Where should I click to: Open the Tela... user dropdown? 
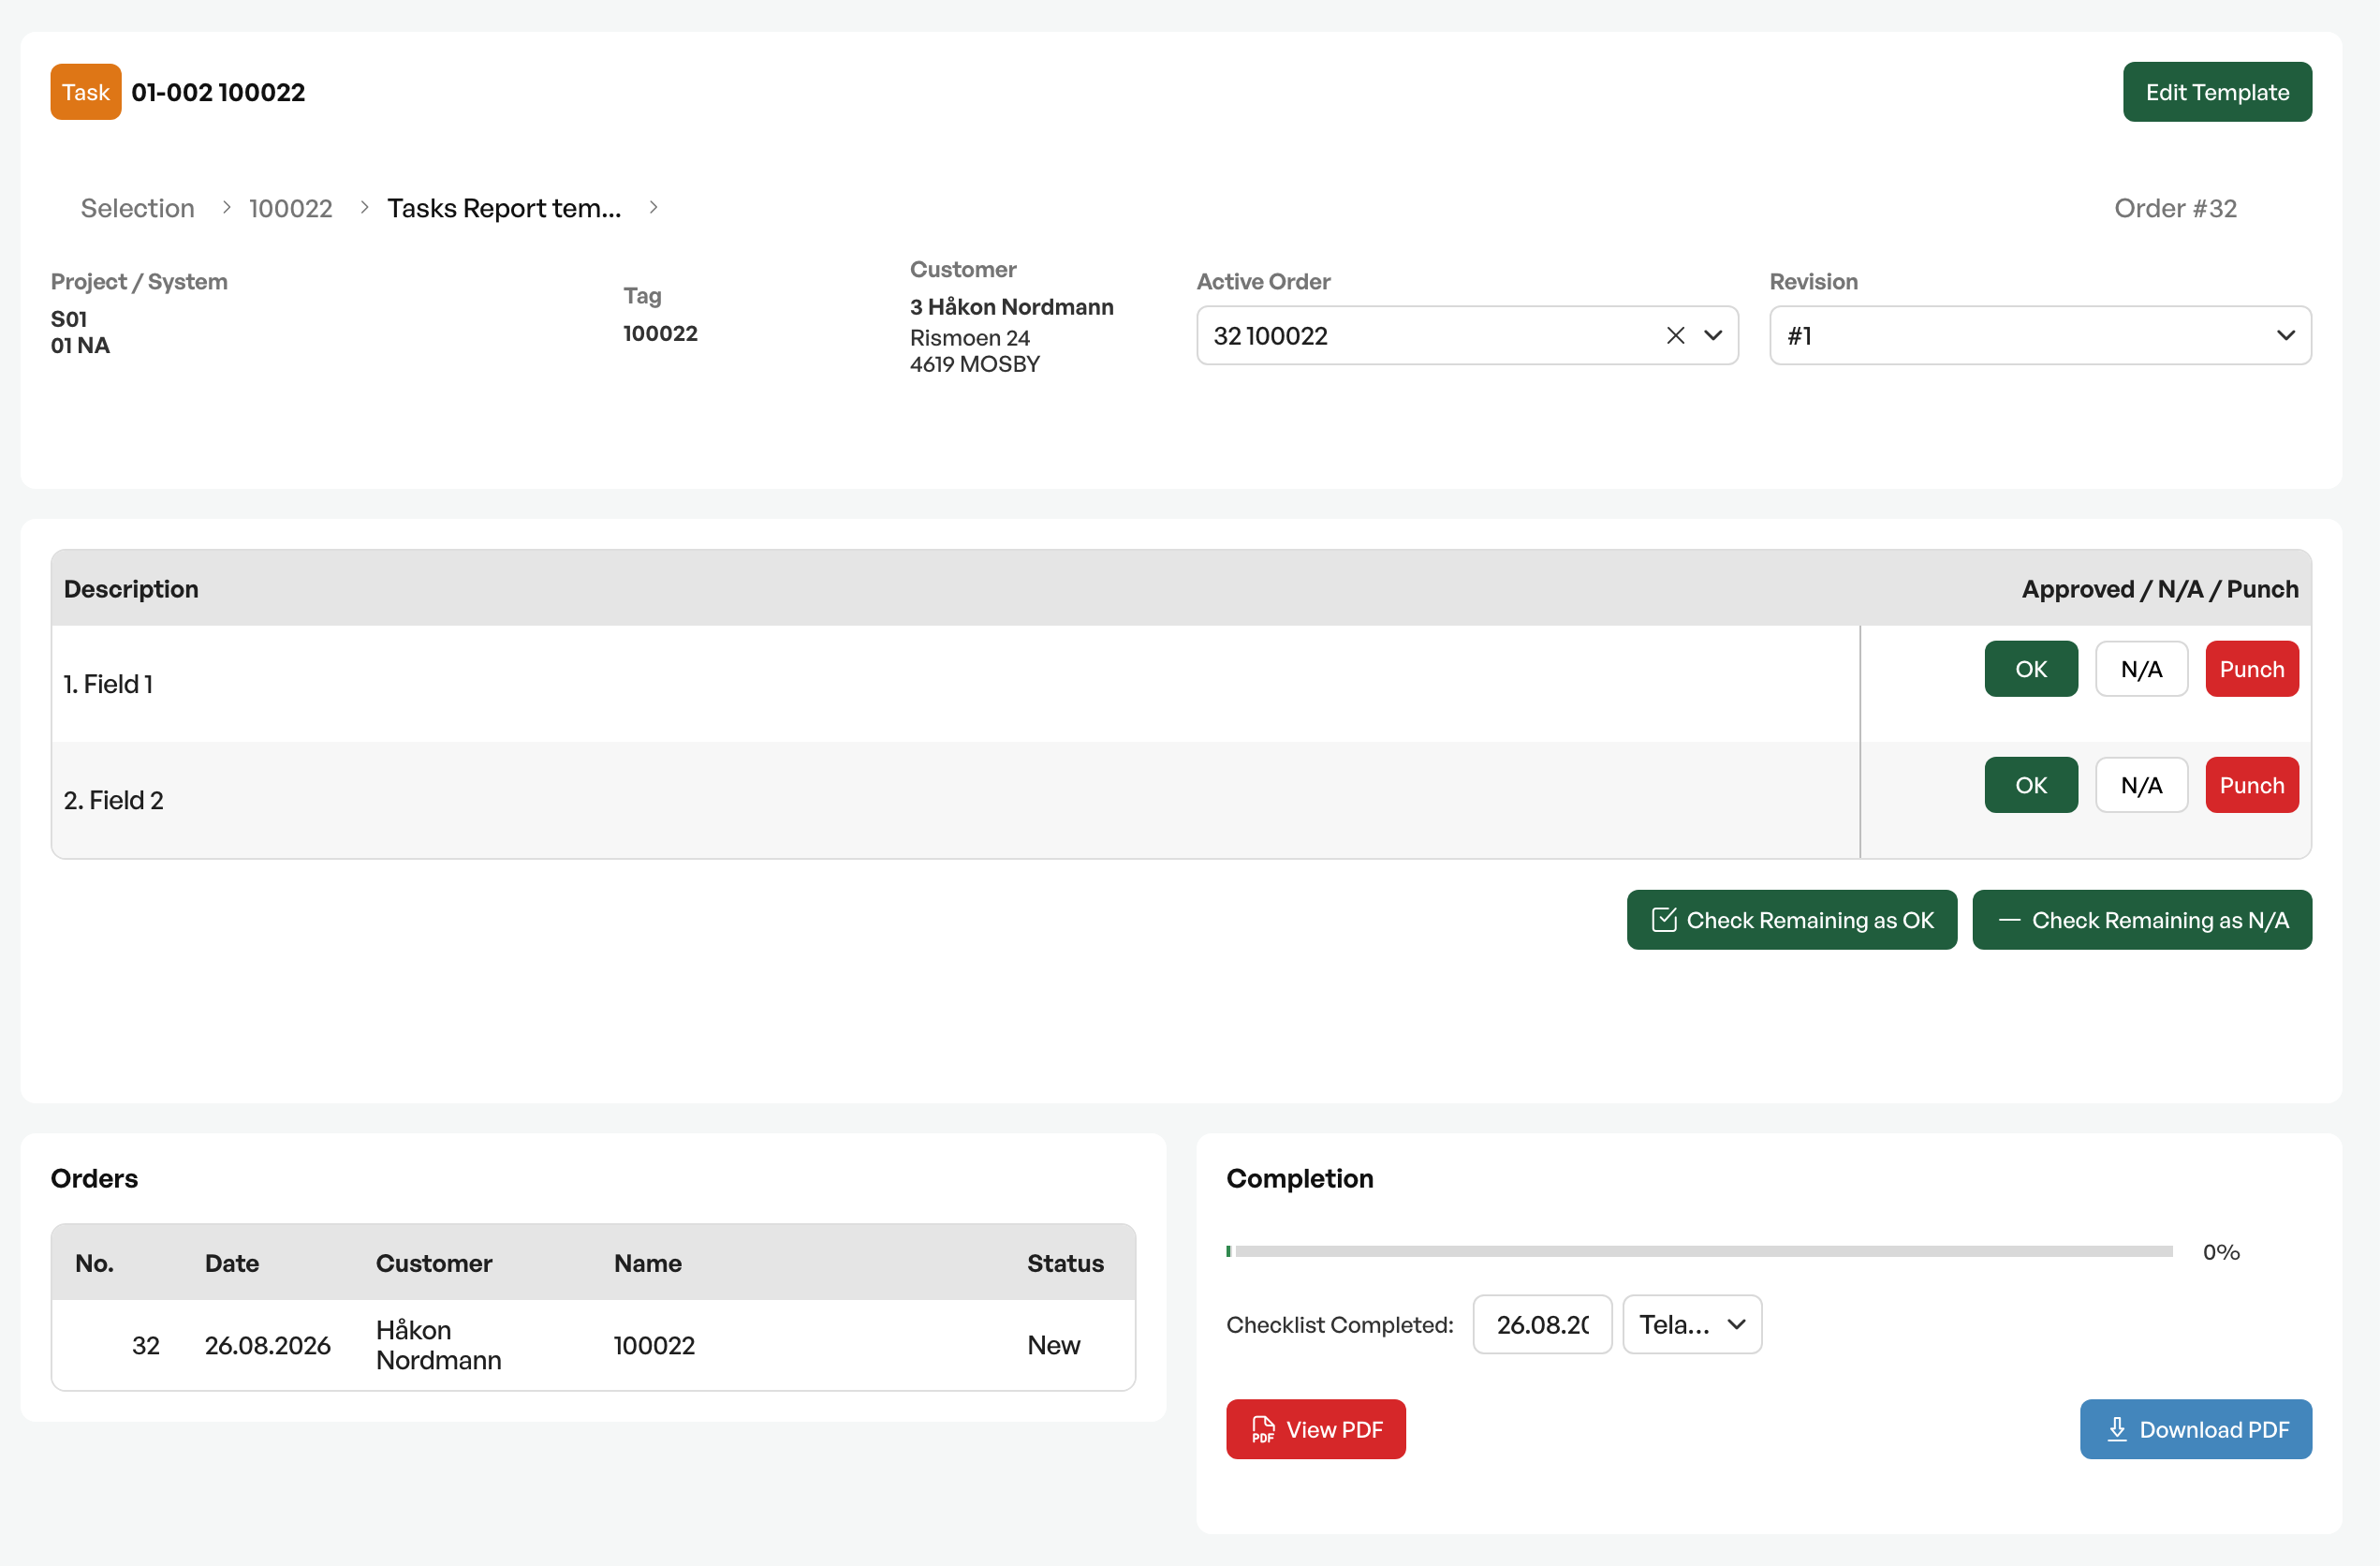pos(1692,1325)
